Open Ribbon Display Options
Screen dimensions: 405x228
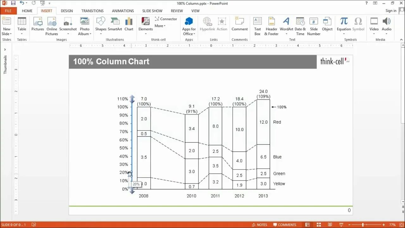point(375,3)
